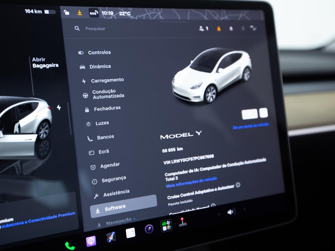Select the Agendar menu
This screenshot has width=335, height=251.
pyautogui.click(x=105, y=166)
